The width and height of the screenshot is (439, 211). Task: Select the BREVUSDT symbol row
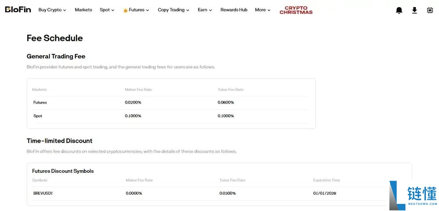click(219, 193)
